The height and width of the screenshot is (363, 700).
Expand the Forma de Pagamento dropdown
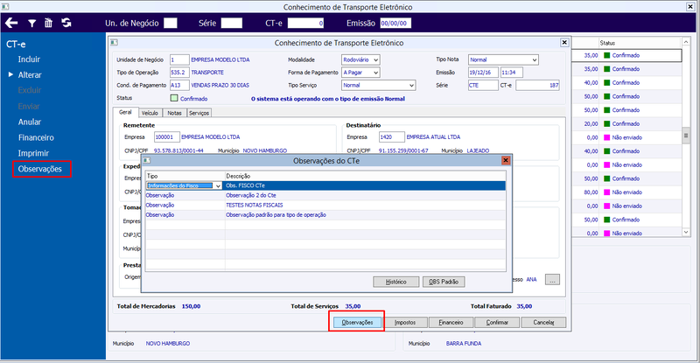tap(360, 73)
